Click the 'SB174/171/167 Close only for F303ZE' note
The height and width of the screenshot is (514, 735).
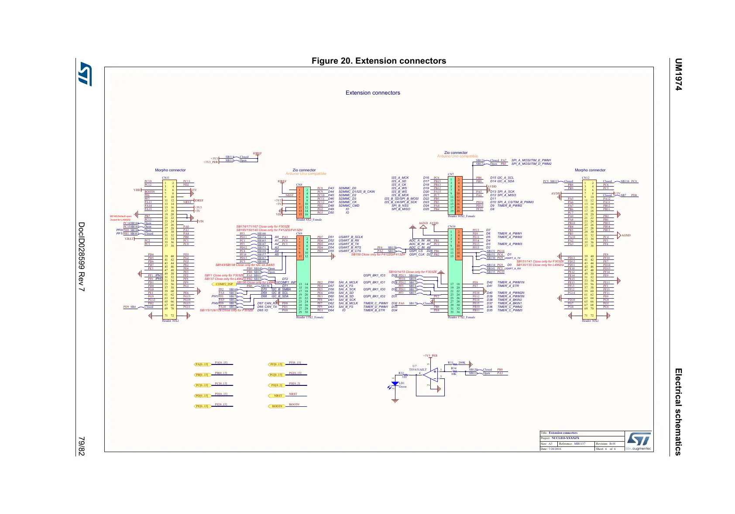[x=263, y=227]
